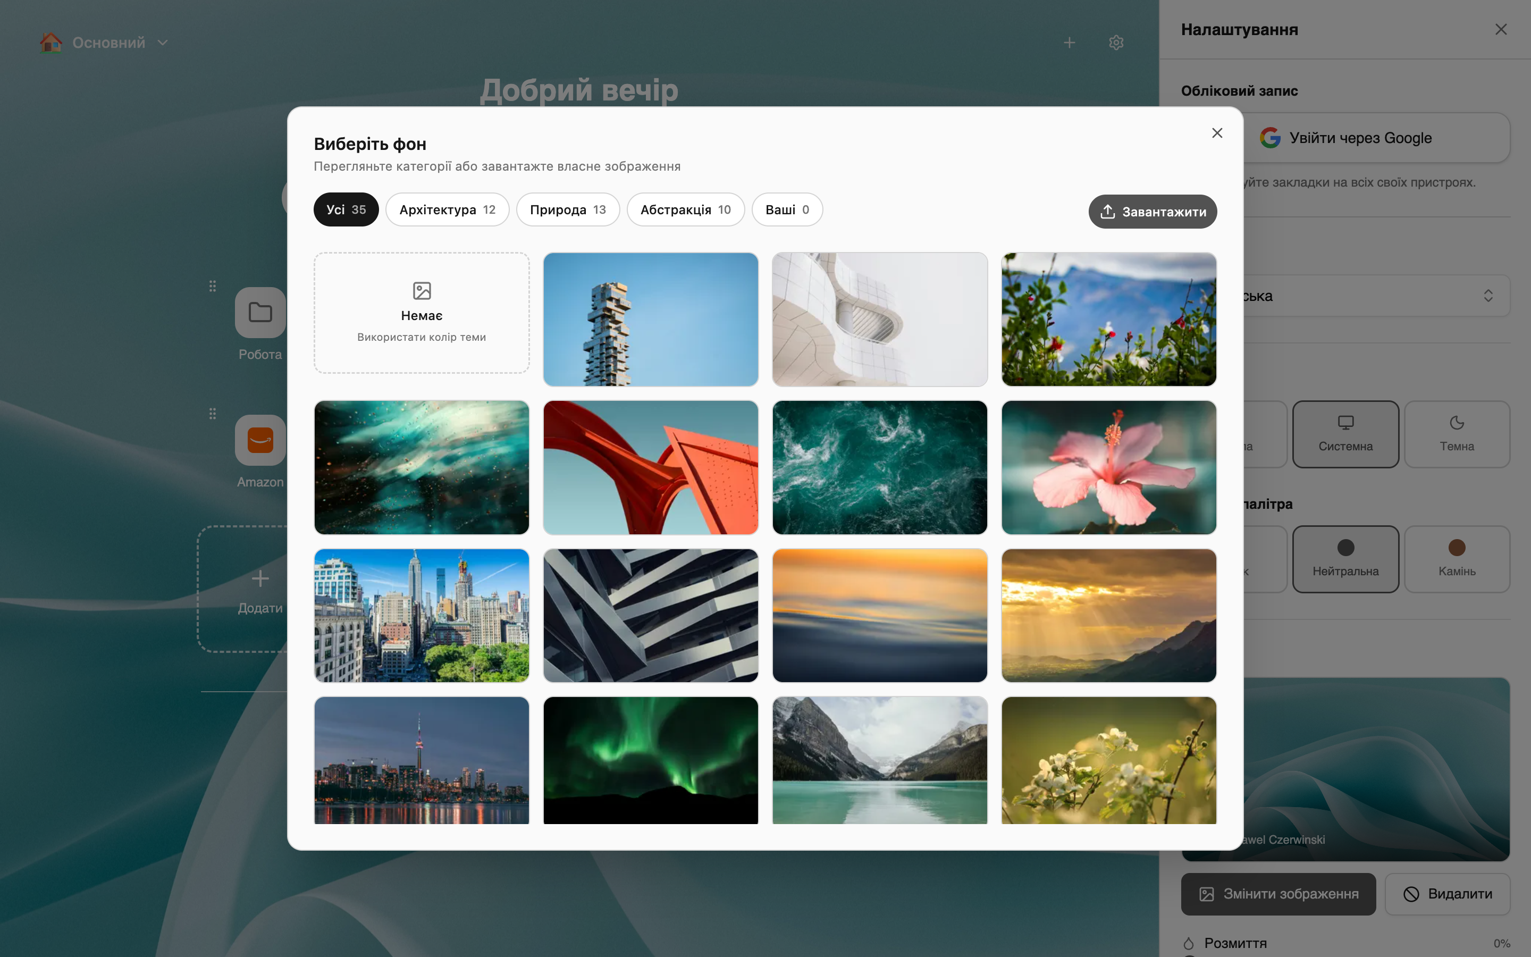Select the Системна theme option

(x=1345, y=434)
